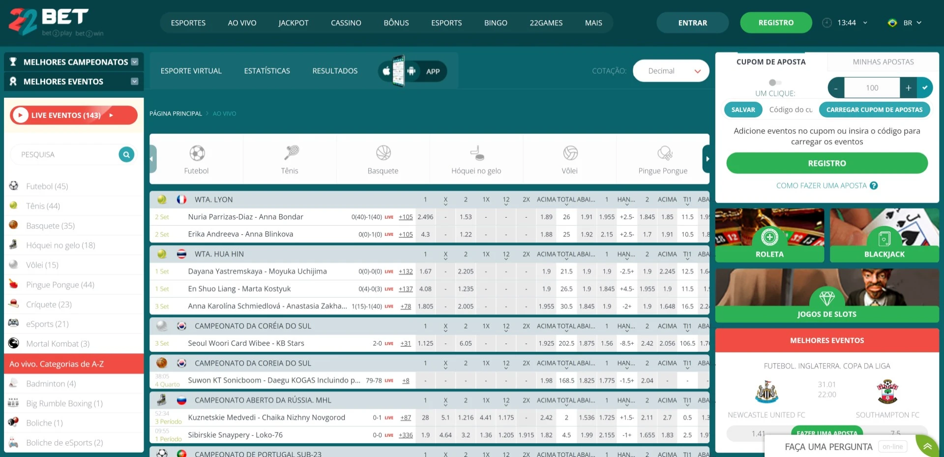Click the search magnifier button
944x457 pixels.
tap(126, 155)
